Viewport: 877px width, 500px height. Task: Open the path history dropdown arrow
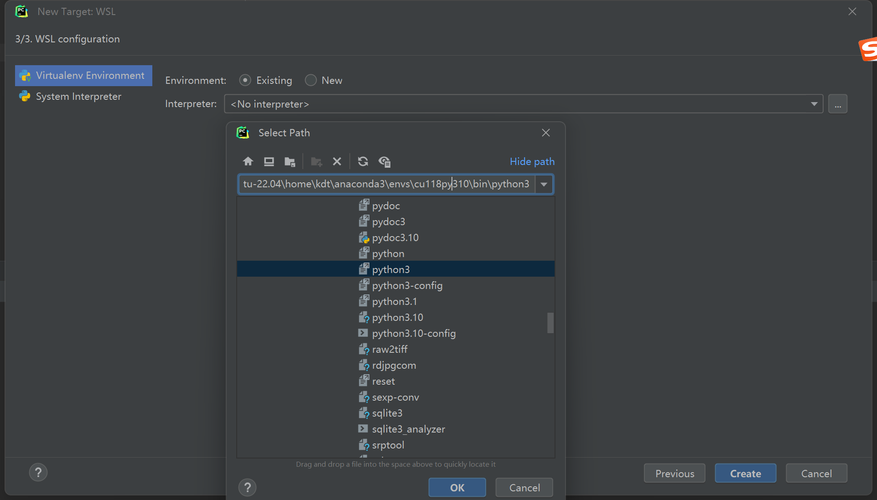point(544,184)
